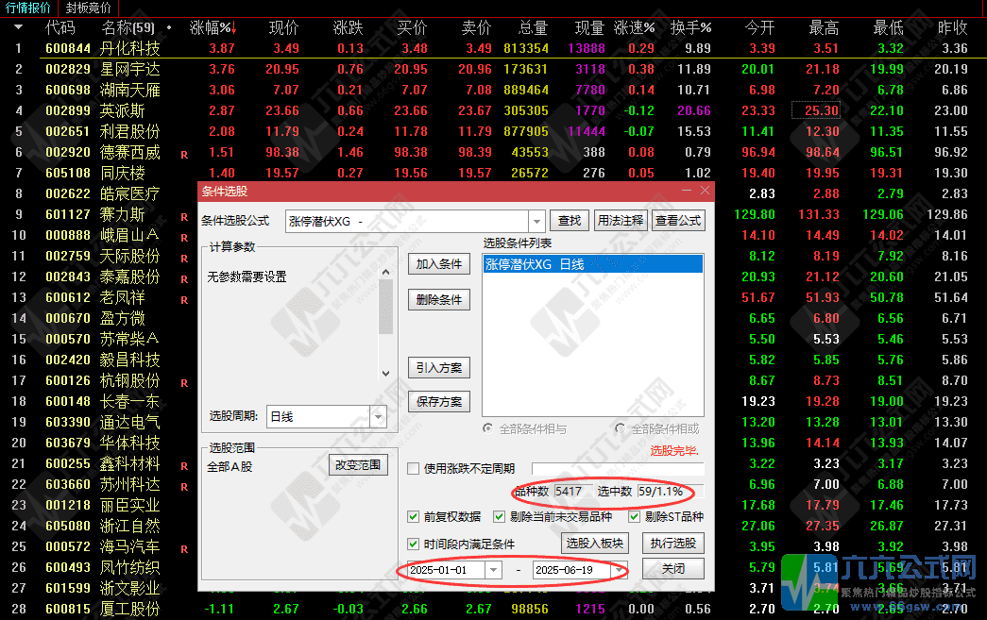
Task: Click the red sort arrow on 涨幅% column
Action: [234, 28]
